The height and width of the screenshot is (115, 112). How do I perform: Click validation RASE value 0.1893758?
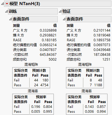(102, 40)
